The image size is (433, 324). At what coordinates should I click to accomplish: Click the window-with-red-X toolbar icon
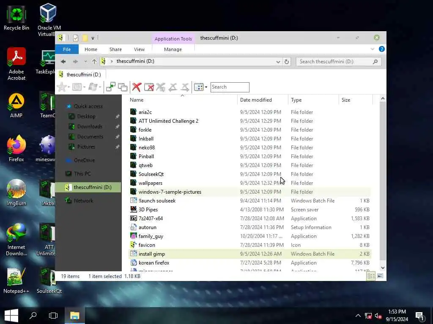click(149, 87)
